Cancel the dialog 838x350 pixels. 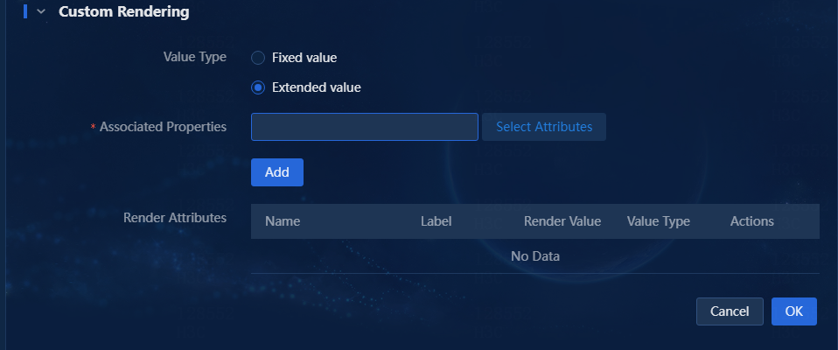point(730,311)
